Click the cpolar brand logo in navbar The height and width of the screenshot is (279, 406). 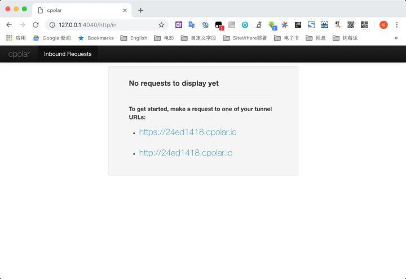click(19, 54)
